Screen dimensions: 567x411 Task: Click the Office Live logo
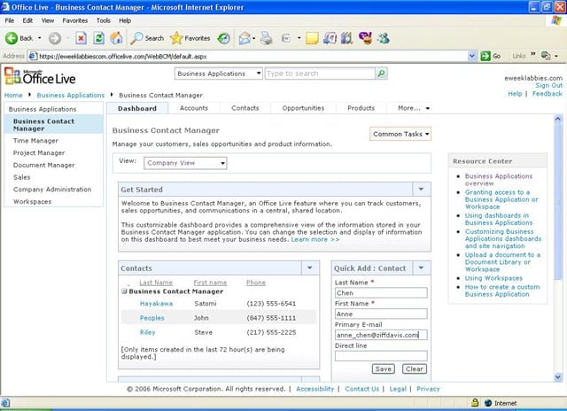click(x=40, y=77)
